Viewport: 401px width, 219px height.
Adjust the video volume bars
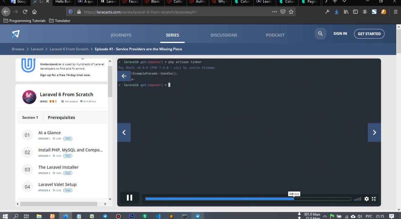point(357,199)
